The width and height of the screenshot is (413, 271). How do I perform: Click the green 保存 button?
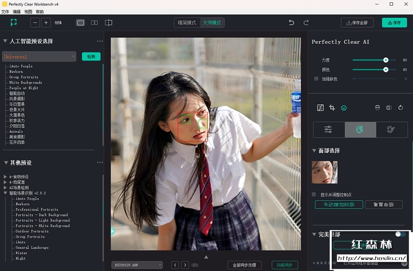394,22
